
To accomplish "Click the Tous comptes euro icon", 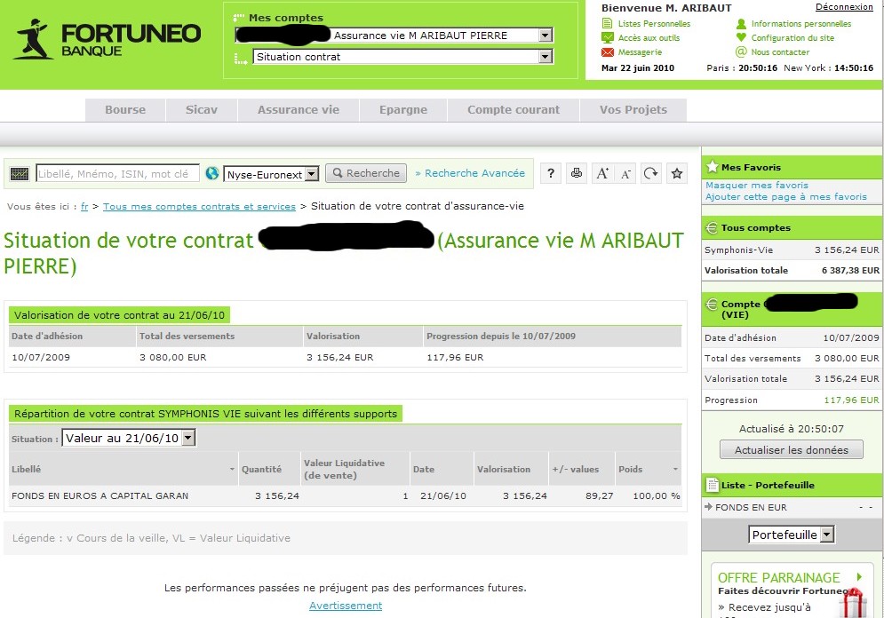I will (x=712, y=228).
